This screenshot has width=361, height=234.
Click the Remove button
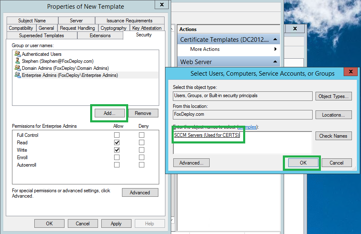tap(143, 113)
